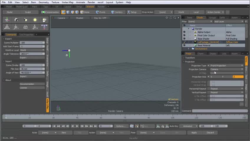Viewport: 250px width, 141px height.
Task: Collapse the Render tree node
Action: coord(189,29)
